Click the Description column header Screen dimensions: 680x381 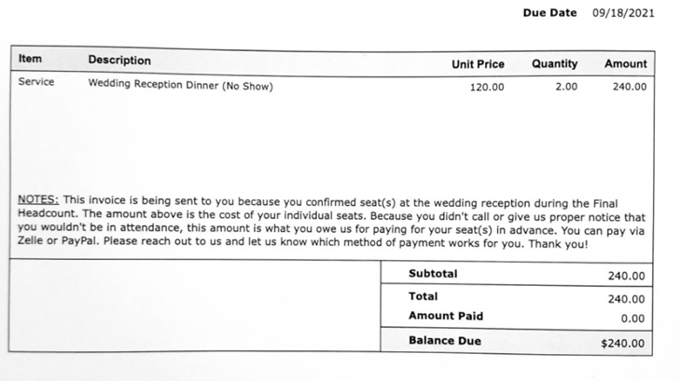[x=119, y=60]
